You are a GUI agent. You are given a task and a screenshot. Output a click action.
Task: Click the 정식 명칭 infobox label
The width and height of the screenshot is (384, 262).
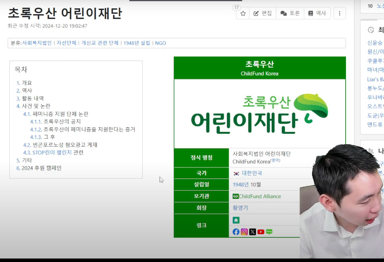point(201,158)
